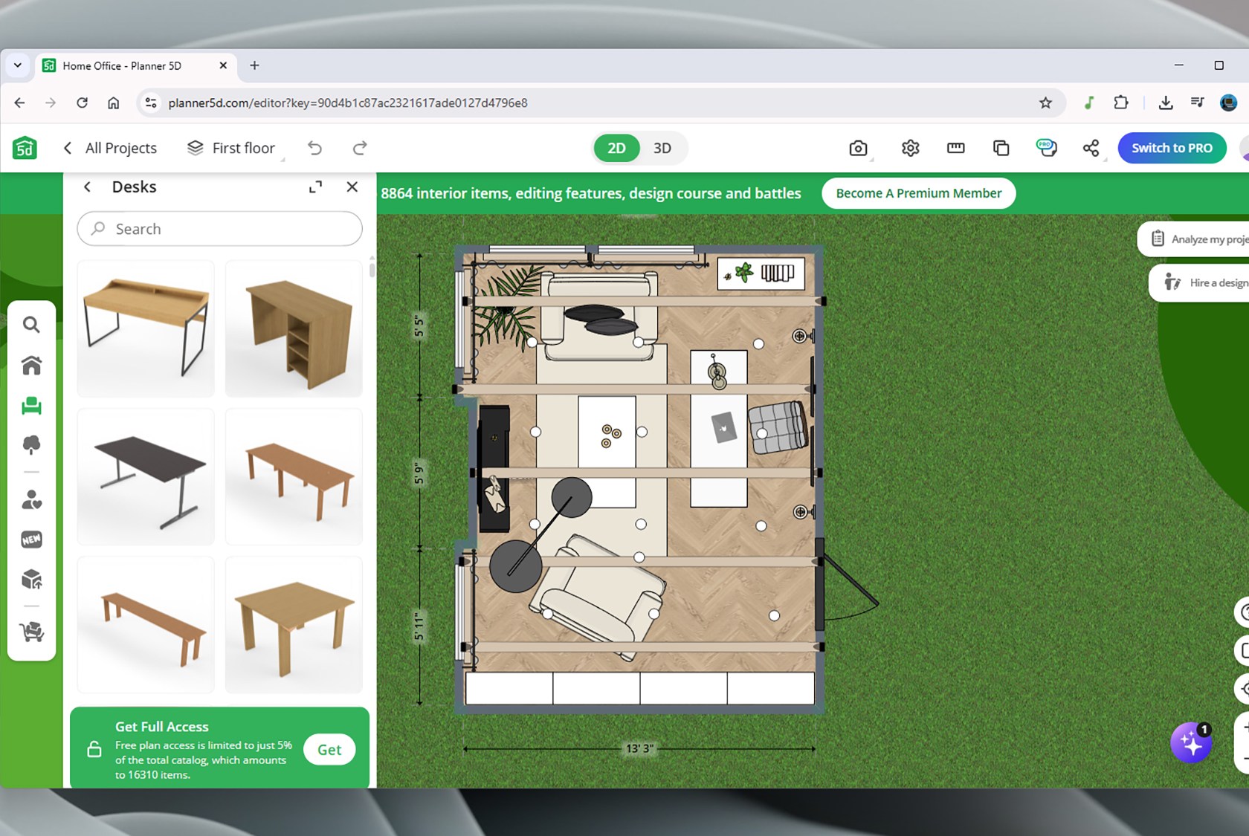Viewport: 1249px width, 836px height.
Task: Go back to All Projects
Action: (x=112, y=149)
